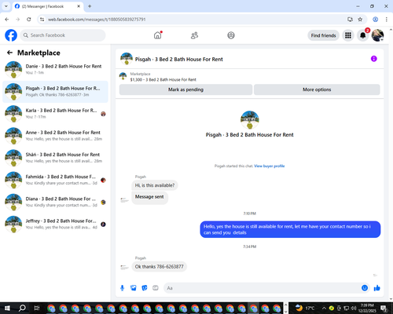393x314 pixels.
Task: Open a new browser tab
Action: pyautogui.click(x=90, y=6)
